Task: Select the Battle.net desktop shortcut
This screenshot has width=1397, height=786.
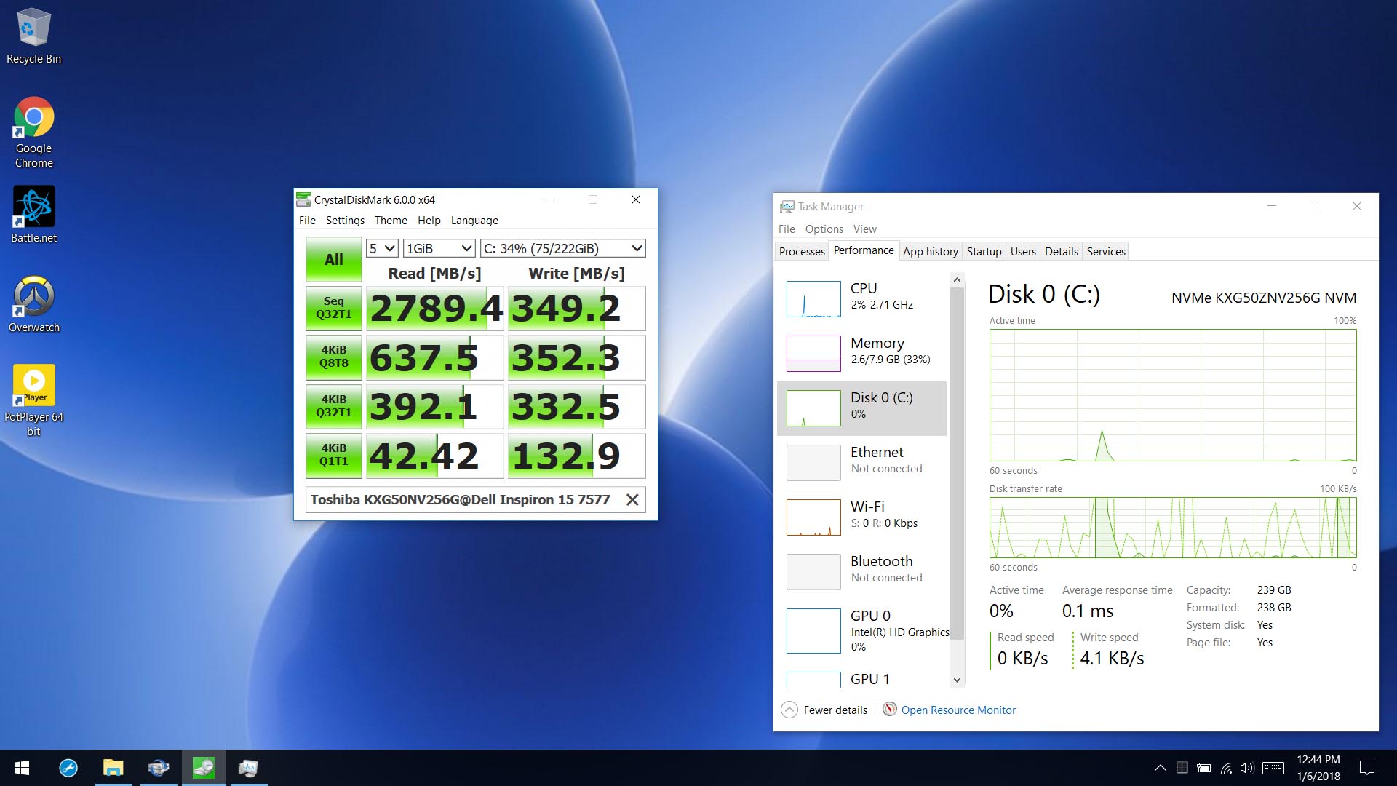Action: click(x=33, y=215)
